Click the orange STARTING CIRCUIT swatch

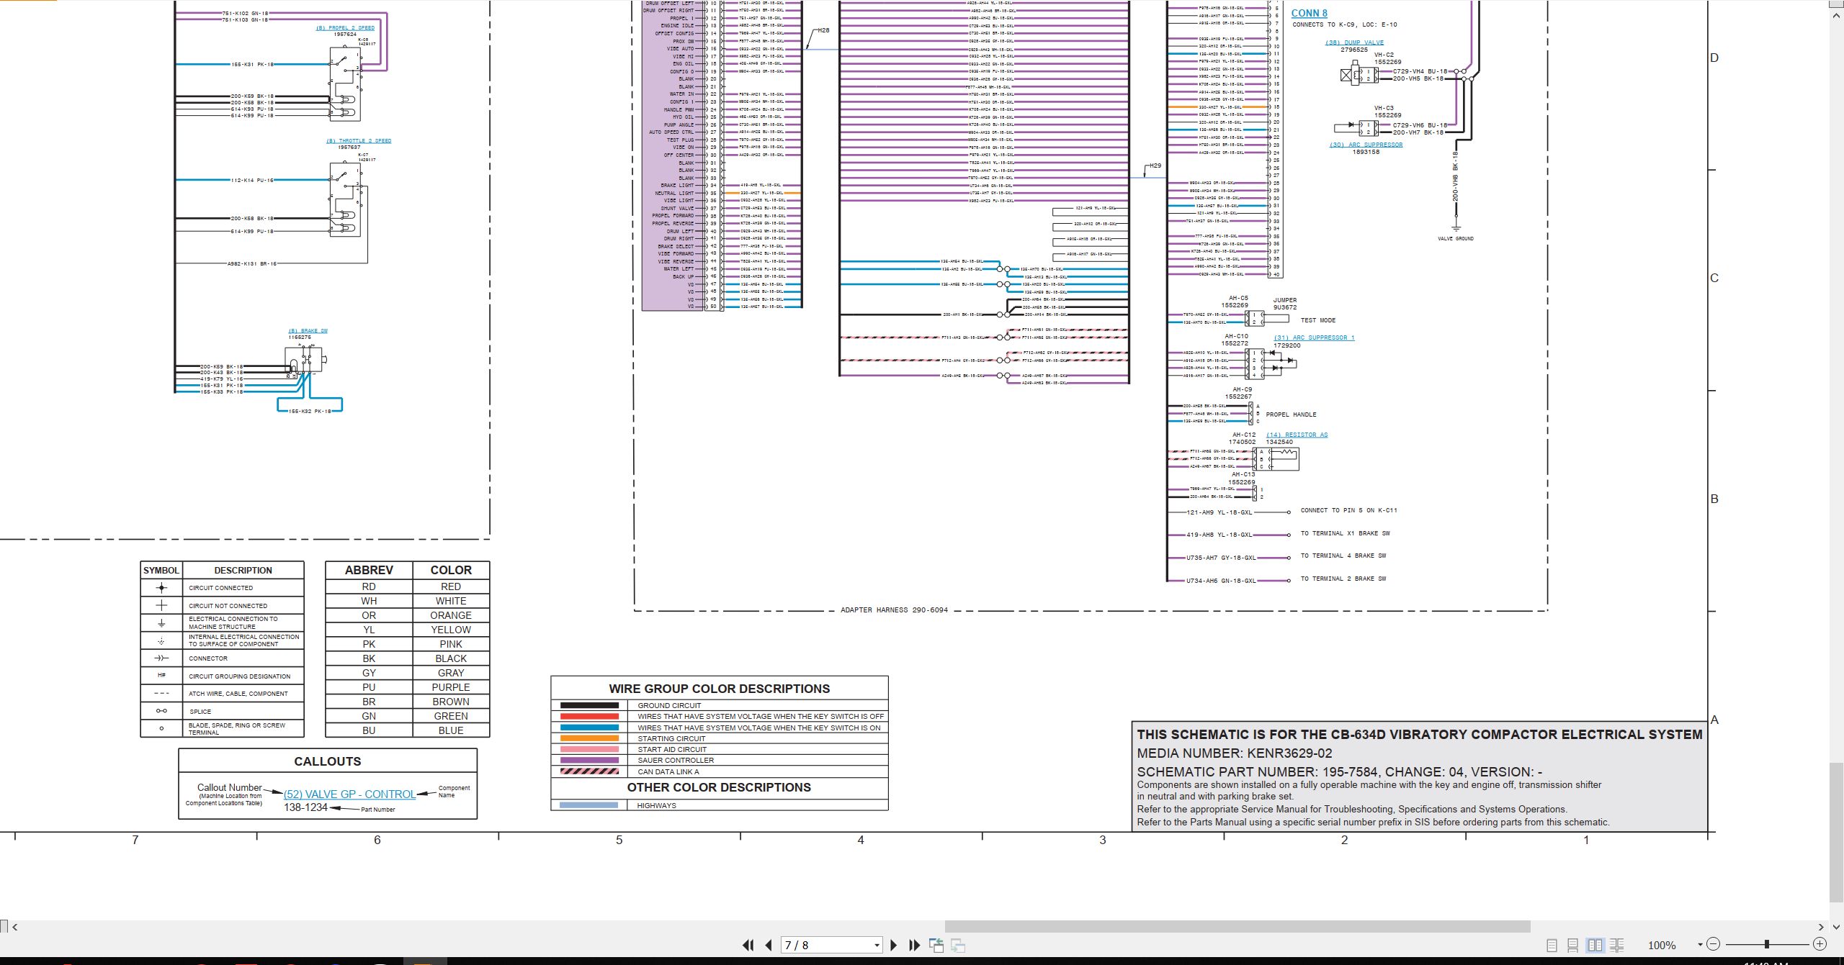point(588,738)
